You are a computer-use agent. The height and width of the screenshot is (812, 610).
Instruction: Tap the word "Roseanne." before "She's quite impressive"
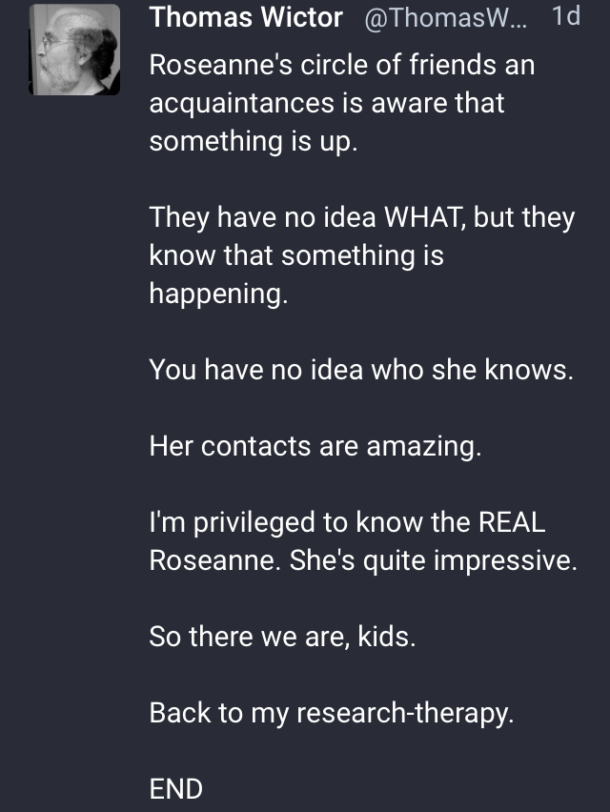coord(214,560)
